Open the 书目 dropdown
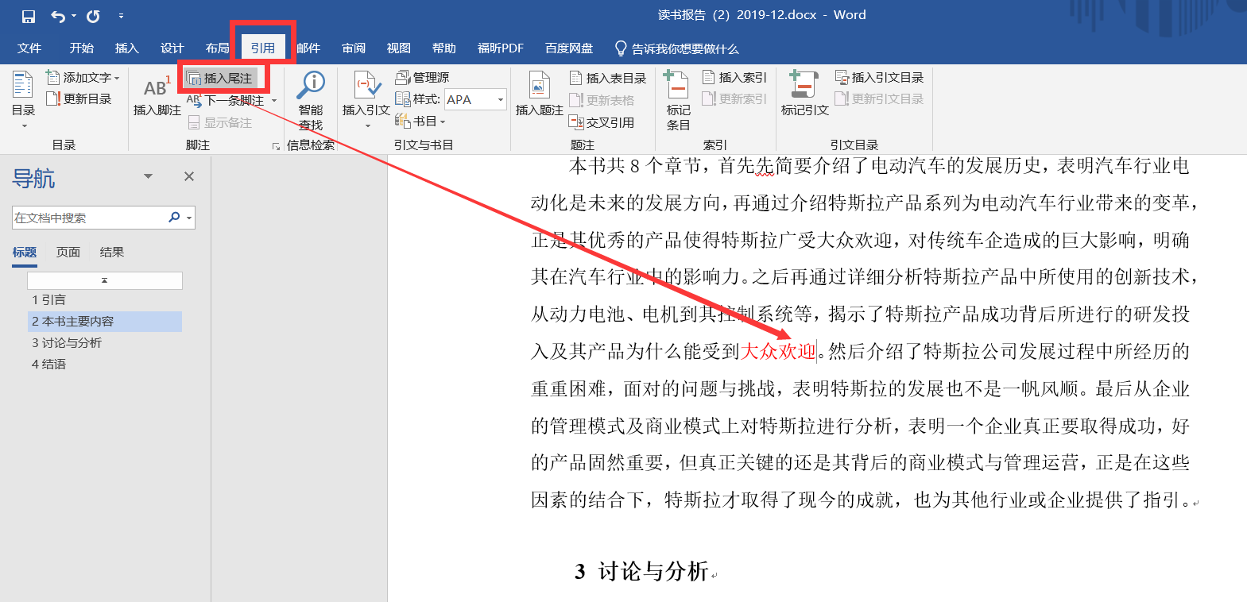Viewport: 1247px width, 602px height. pos(421,122)
